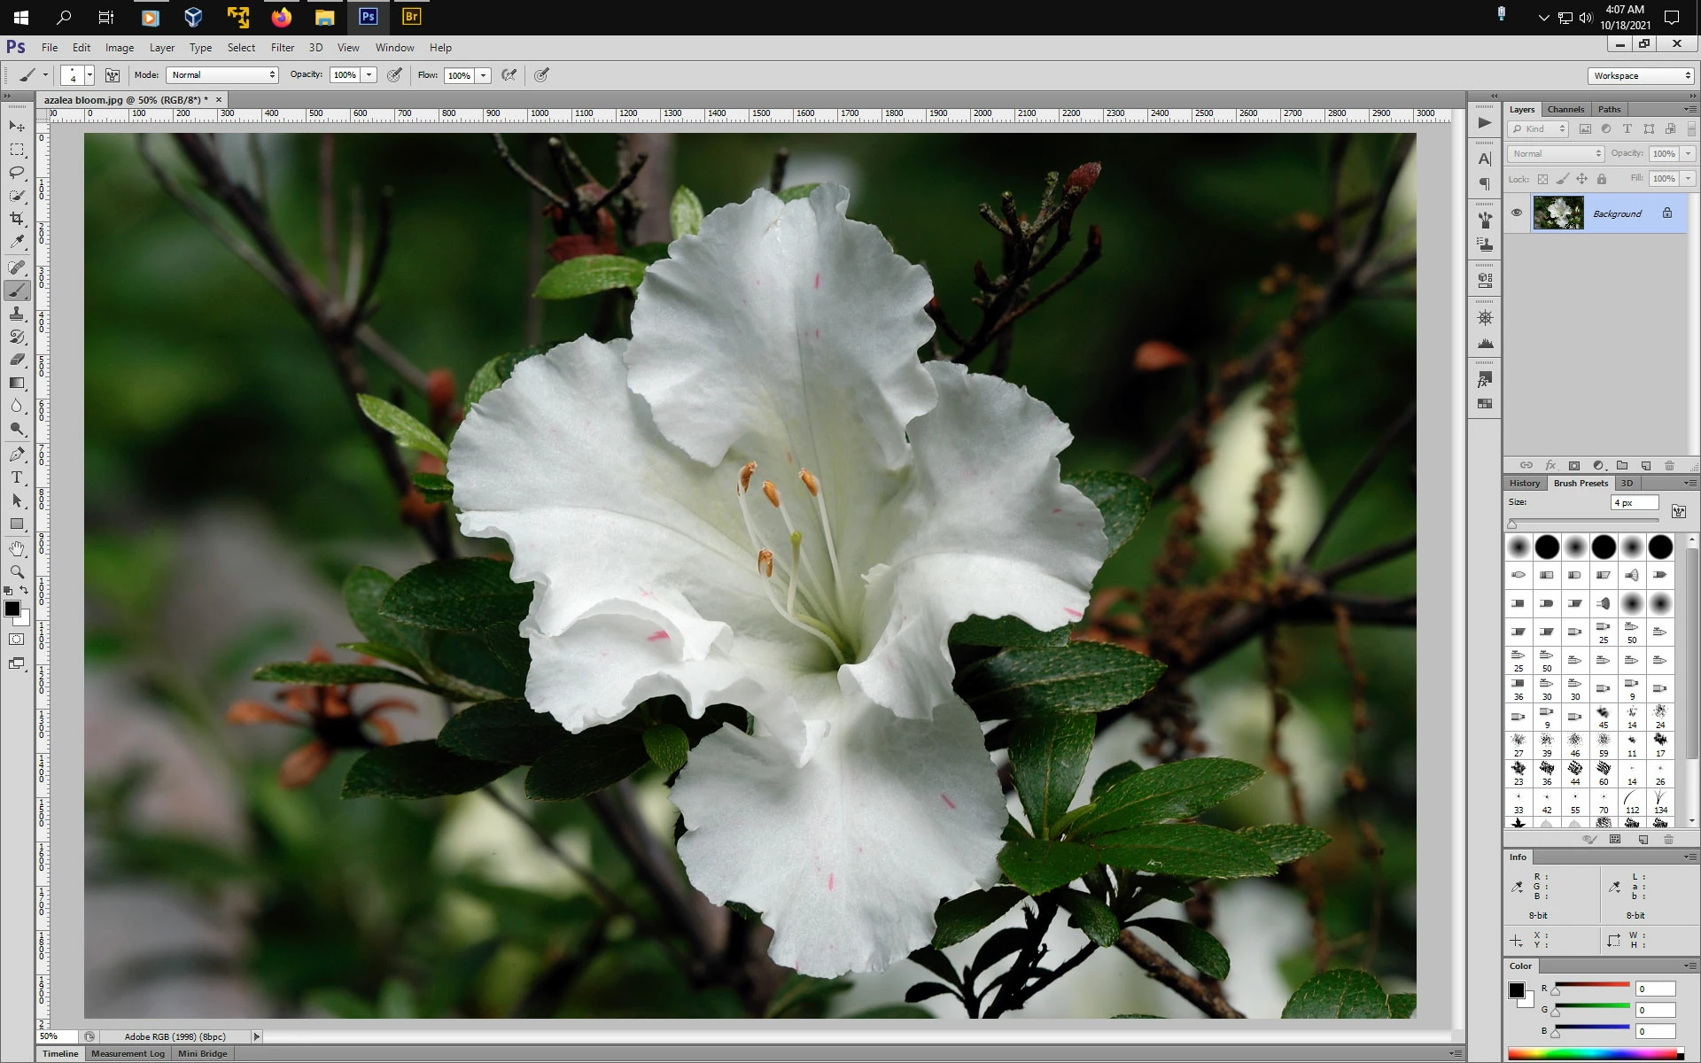Toggle airbrush build-up in options bar
Screen dimensions: 1701x1063
[x=509, y=75]
